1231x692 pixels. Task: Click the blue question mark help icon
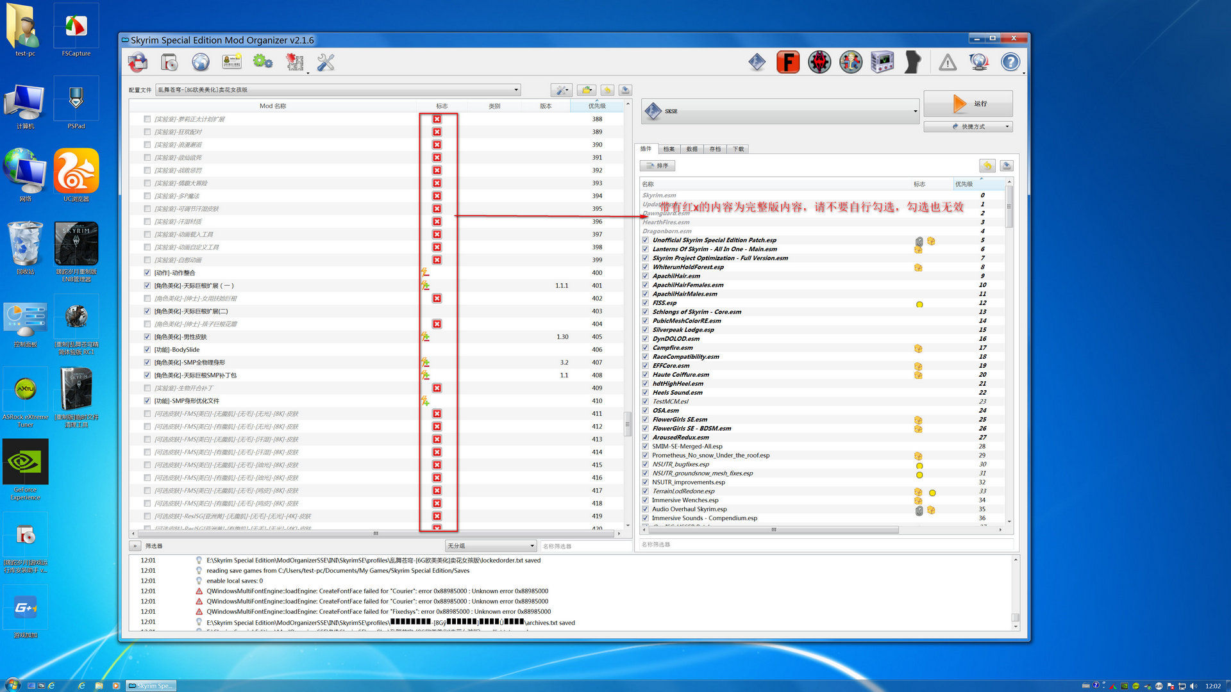[x=1010, y=62]
